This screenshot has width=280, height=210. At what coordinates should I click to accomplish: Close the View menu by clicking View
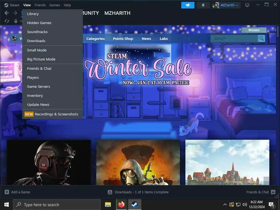tap(27, 5)
